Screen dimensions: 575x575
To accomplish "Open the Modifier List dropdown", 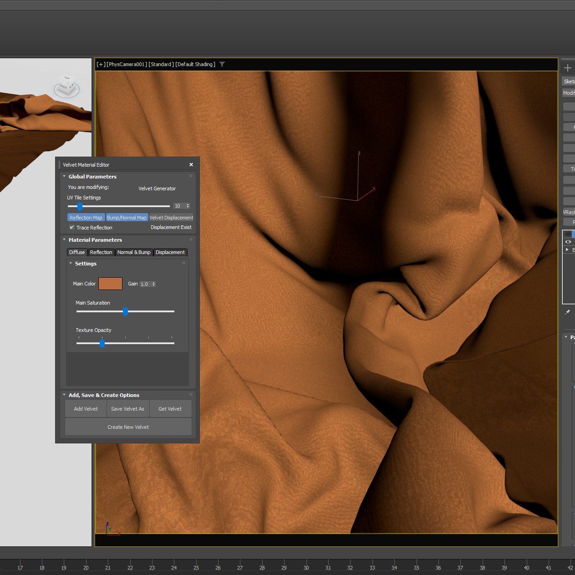I will 569,93.
